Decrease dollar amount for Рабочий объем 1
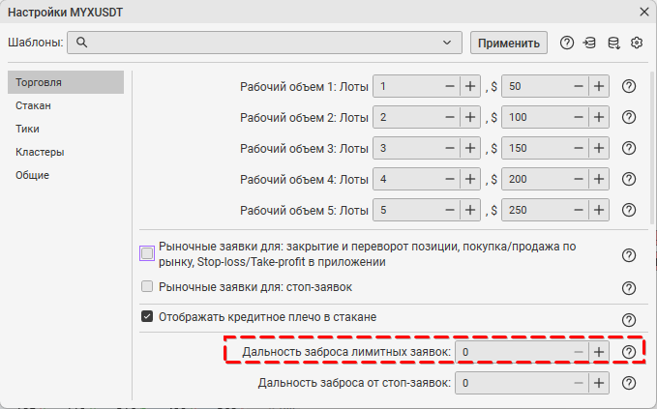This screenshot has width=657, height=409. 579,86
